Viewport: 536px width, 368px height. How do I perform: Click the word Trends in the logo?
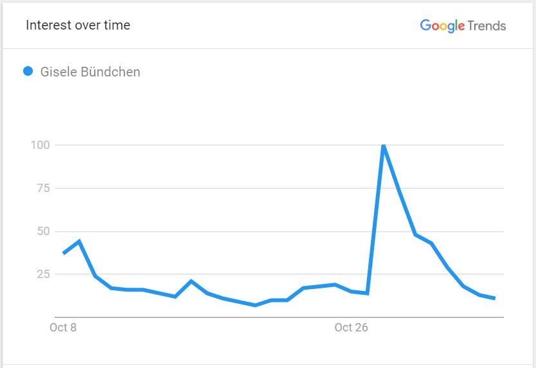[x=487, y=26]
